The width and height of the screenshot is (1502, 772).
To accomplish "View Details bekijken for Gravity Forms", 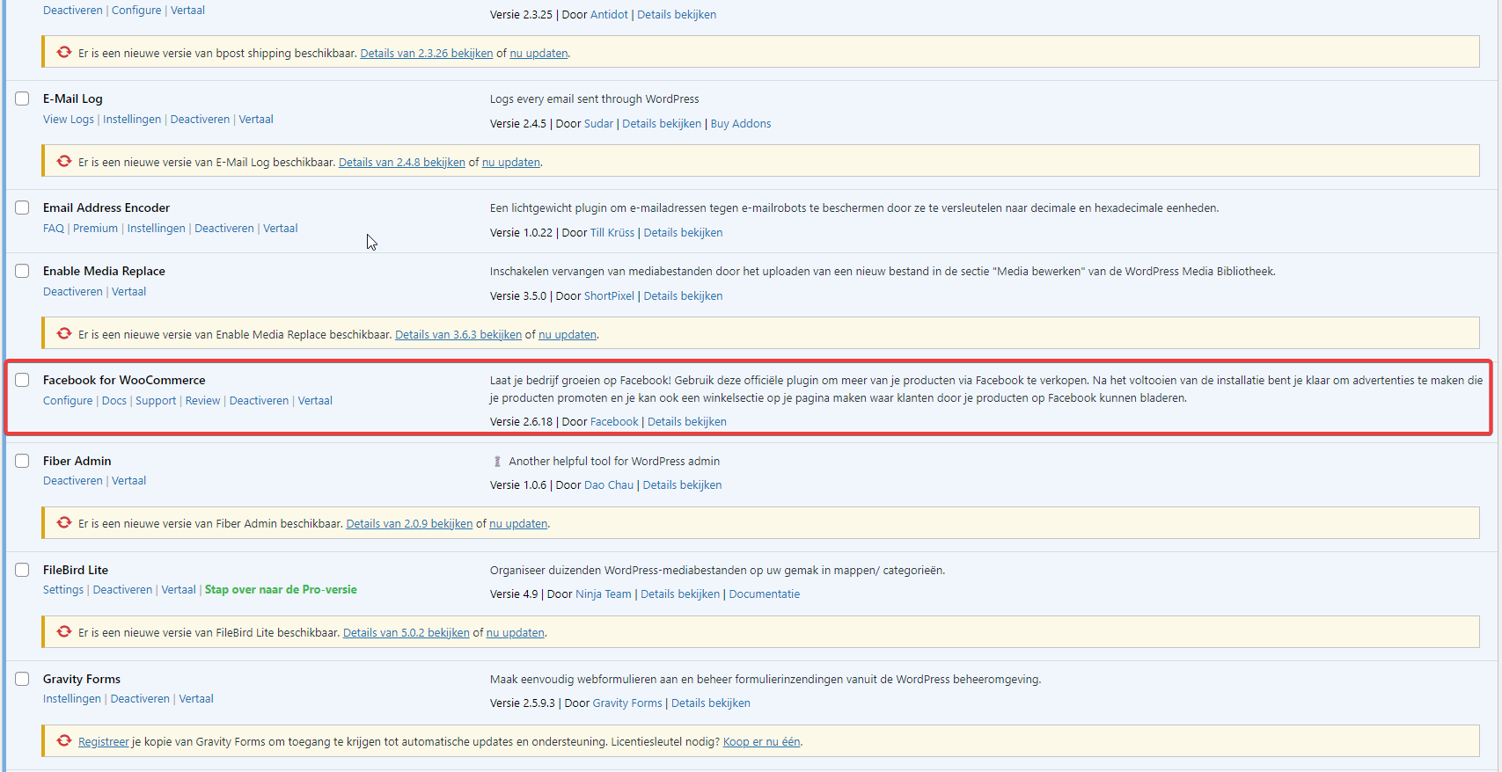I will [711, 703].
